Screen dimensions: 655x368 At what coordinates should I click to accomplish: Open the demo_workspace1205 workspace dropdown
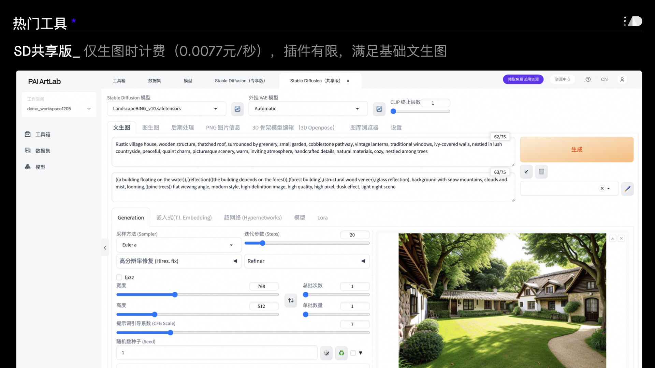pyautogui.click(x=59, y=109)
